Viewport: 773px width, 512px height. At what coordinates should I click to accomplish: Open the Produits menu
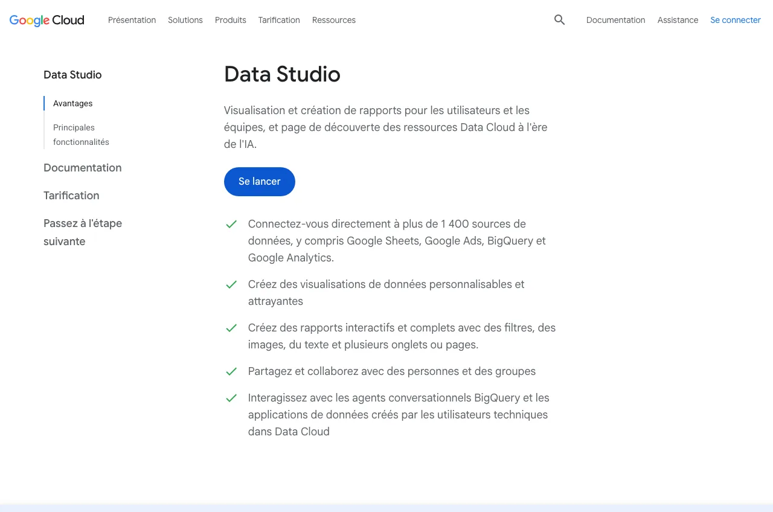231,20
